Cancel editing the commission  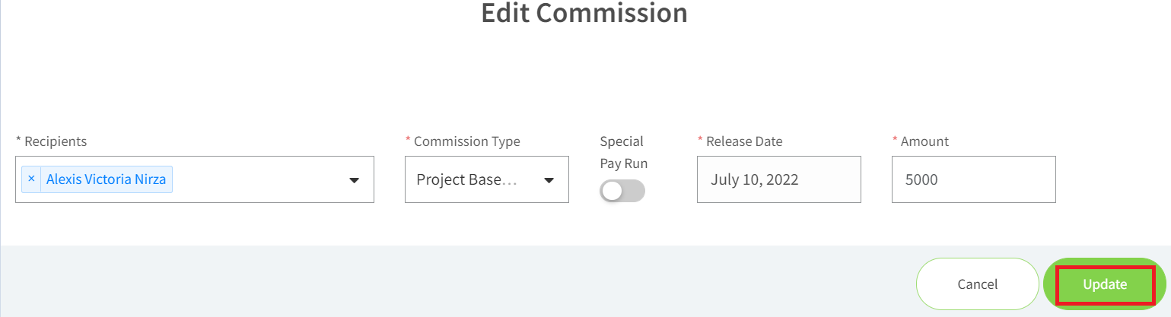point(978,284)
